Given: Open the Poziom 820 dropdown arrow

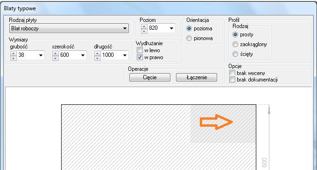Looking at the screenshot, I should coord(171,28).
